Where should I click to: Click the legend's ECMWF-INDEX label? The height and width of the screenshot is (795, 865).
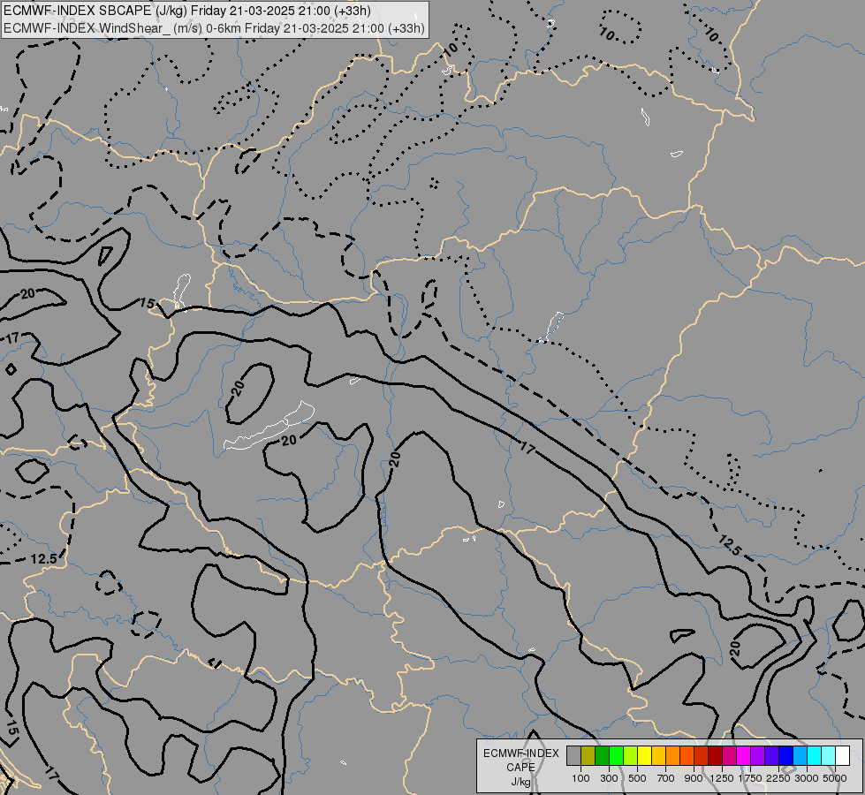[520, 753]
